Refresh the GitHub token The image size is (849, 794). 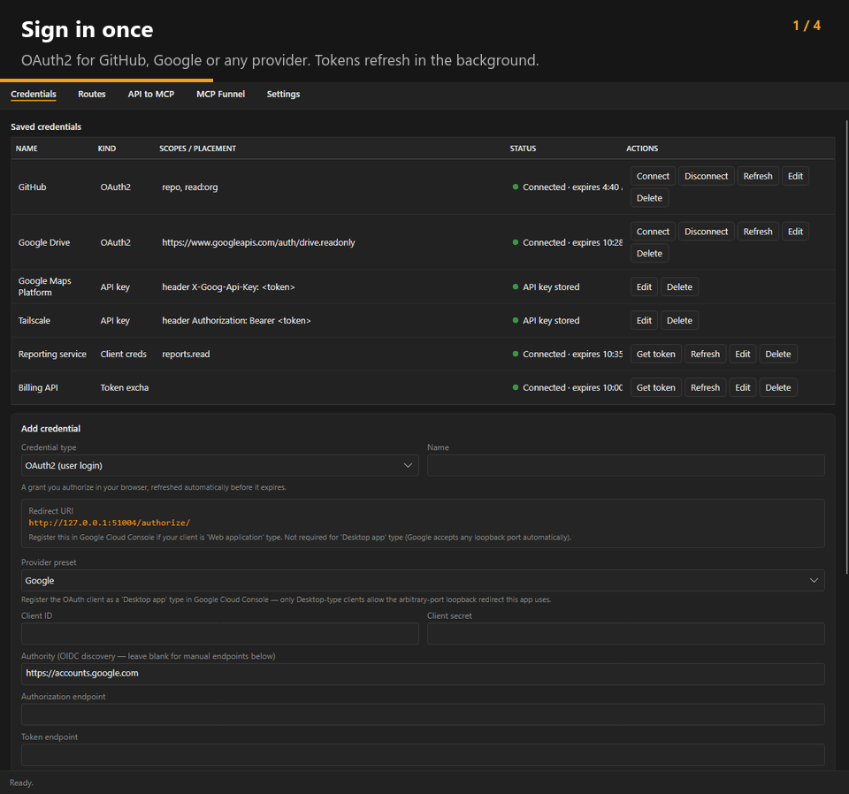tap(758, 176)
